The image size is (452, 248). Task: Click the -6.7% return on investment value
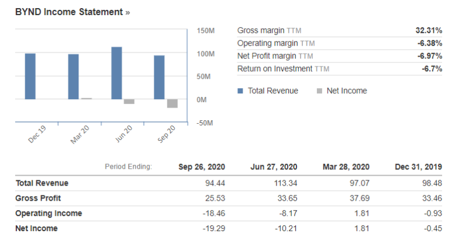coord(432,69)
